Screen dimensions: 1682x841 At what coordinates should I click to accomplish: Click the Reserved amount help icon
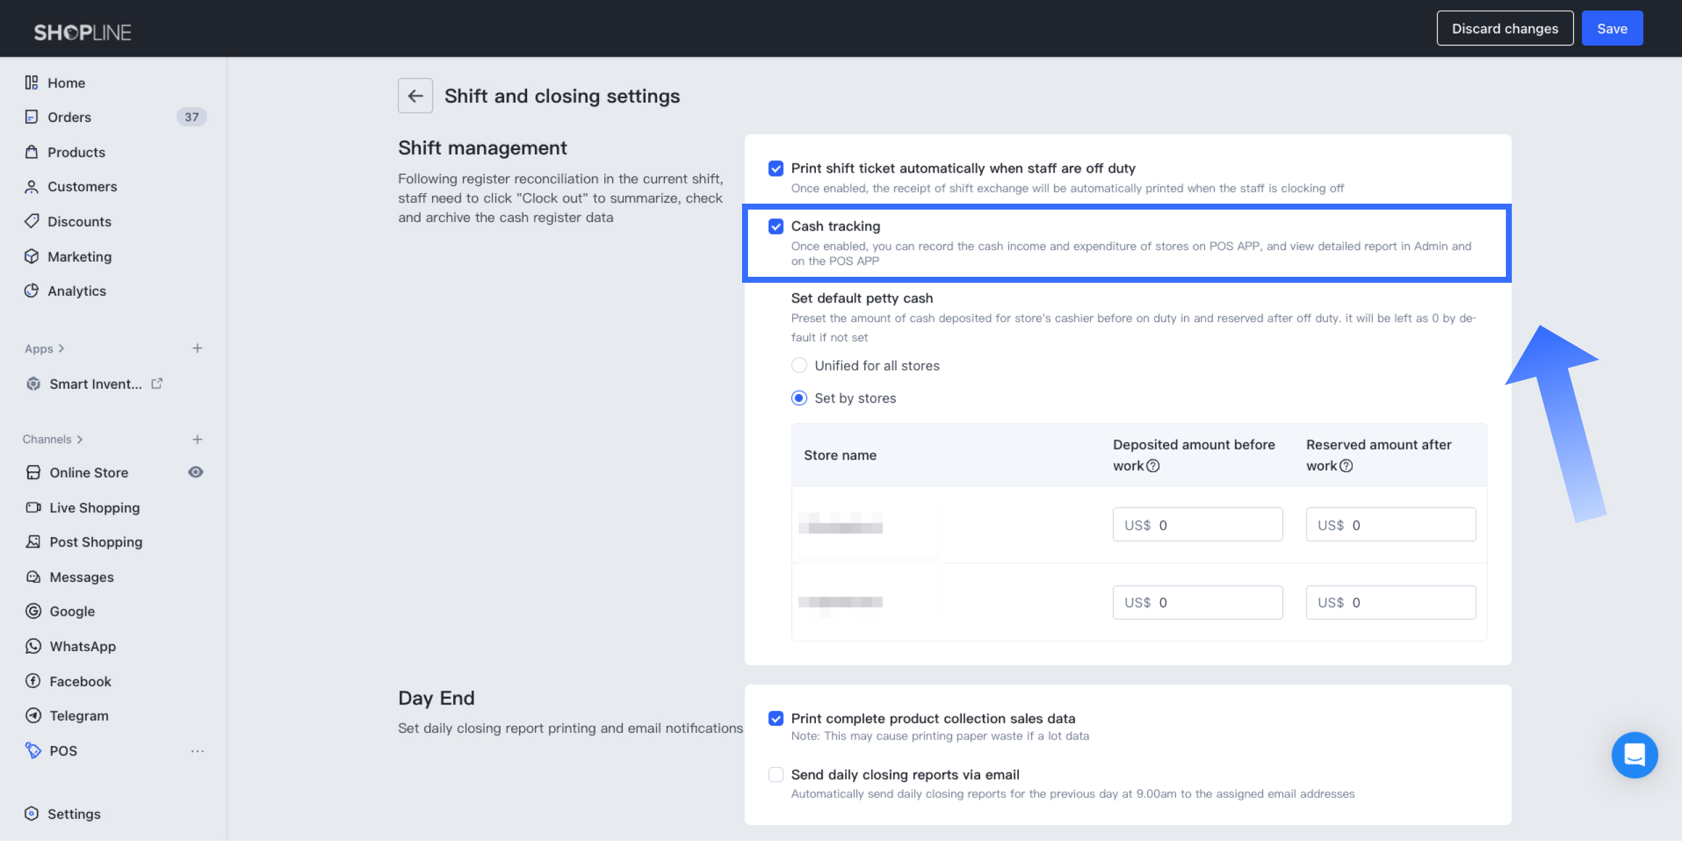(x=1346, y=466)
